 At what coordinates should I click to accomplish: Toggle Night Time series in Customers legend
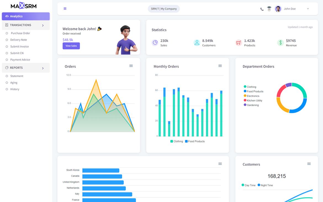[265, 185]
